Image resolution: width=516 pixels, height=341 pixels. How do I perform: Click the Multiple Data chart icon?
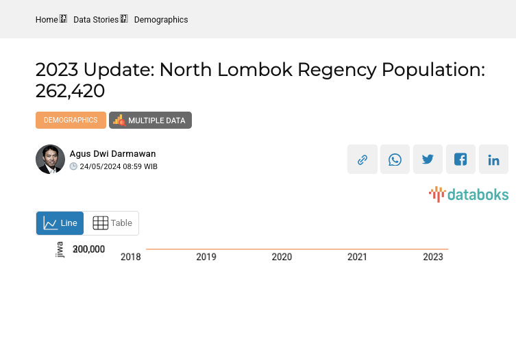point(119,121)
